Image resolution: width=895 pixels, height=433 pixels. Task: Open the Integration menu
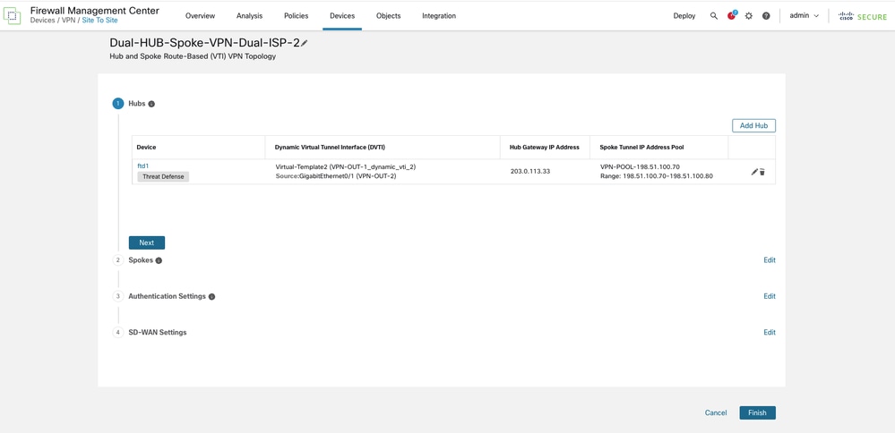(x=439, y=16)
